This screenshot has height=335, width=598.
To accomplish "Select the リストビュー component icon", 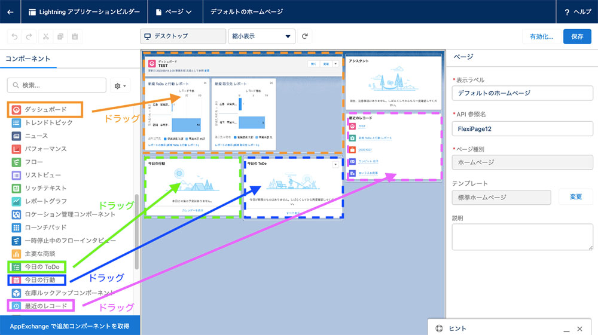I will [x=16, y=175].
